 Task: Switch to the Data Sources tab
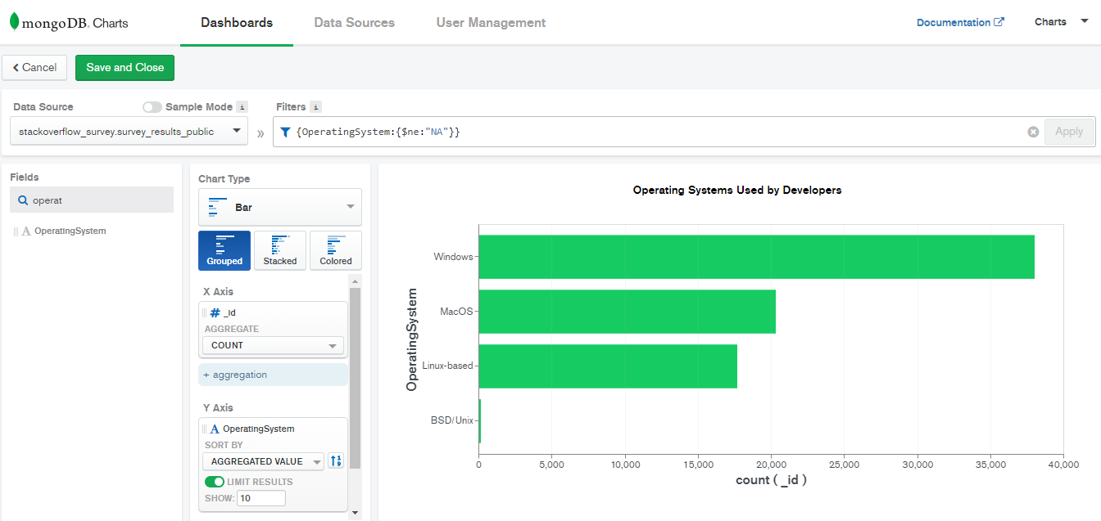click(x=354, y=23)
